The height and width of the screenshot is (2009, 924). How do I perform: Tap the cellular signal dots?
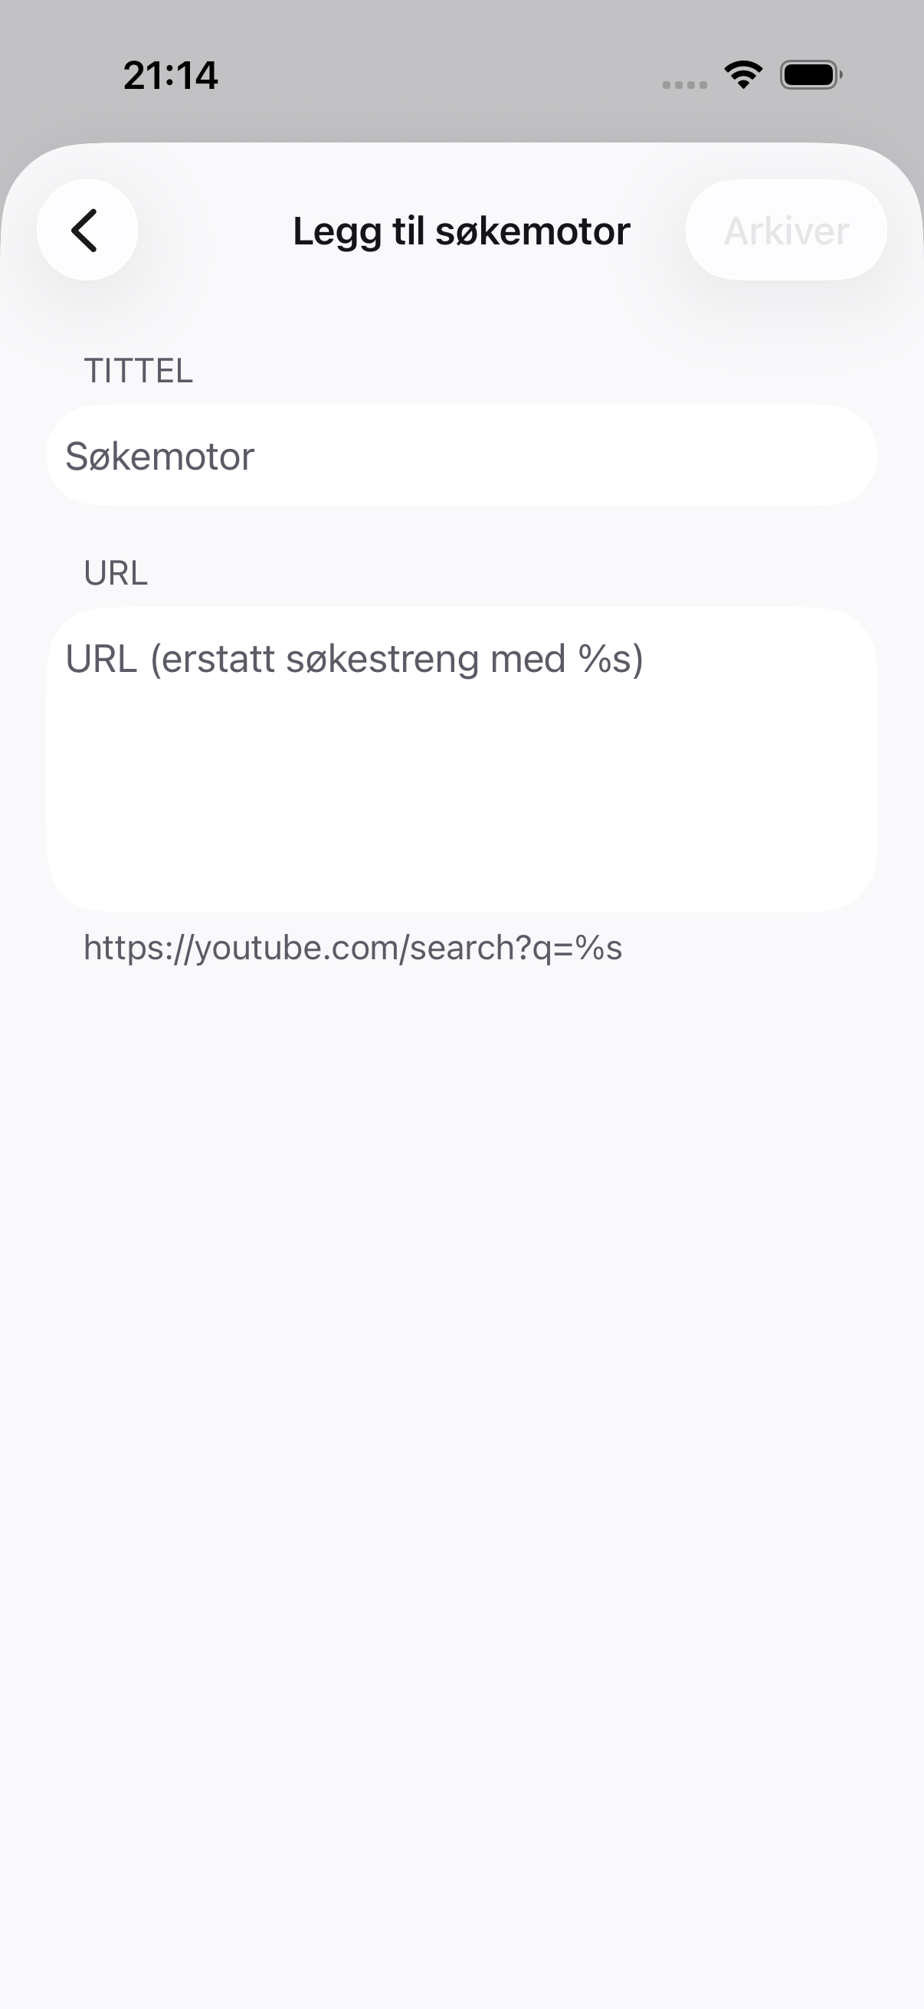click(685, 85)
